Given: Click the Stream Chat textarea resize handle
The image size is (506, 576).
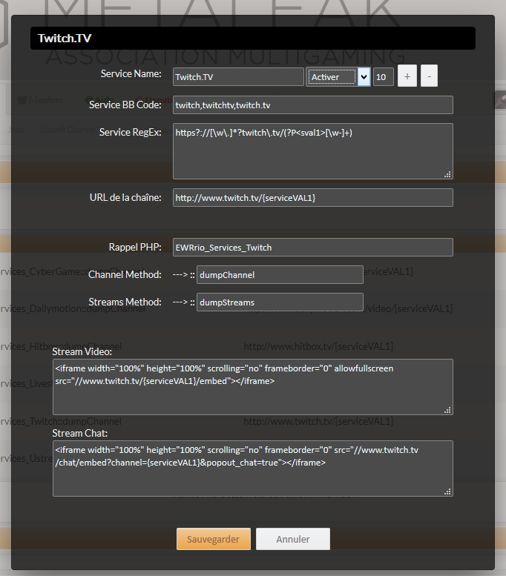Looking at the screenshot, I should (447, 491).
